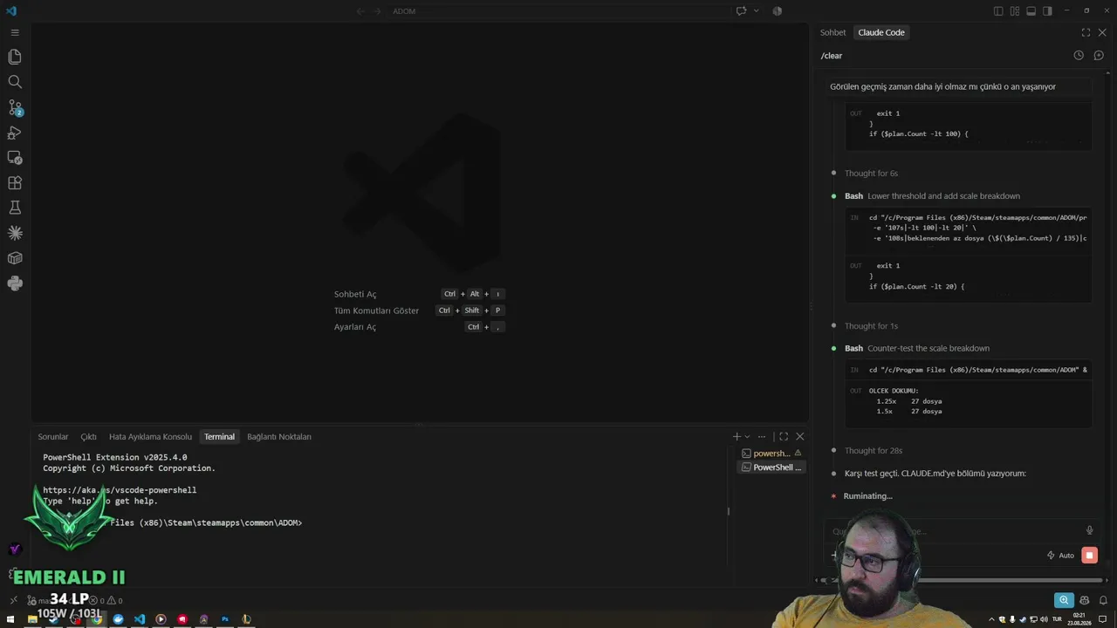The width and height of the screenshot is (1117, 628).
Task: Maximize the terminal panel
Action: click(x=784, y=437)
